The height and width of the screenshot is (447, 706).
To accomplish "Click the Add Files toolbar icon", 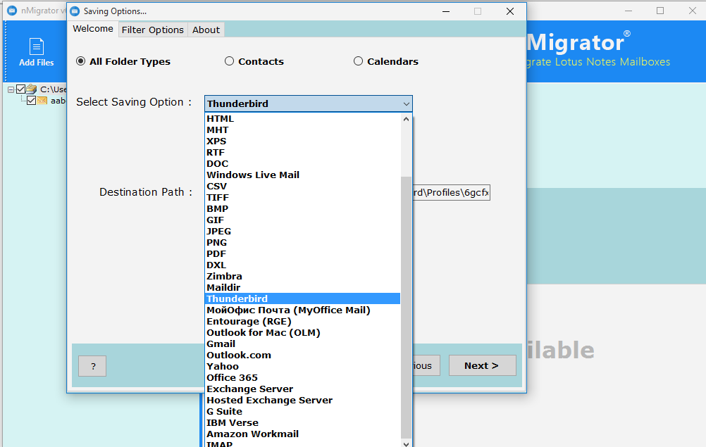I will pos(36,52).
